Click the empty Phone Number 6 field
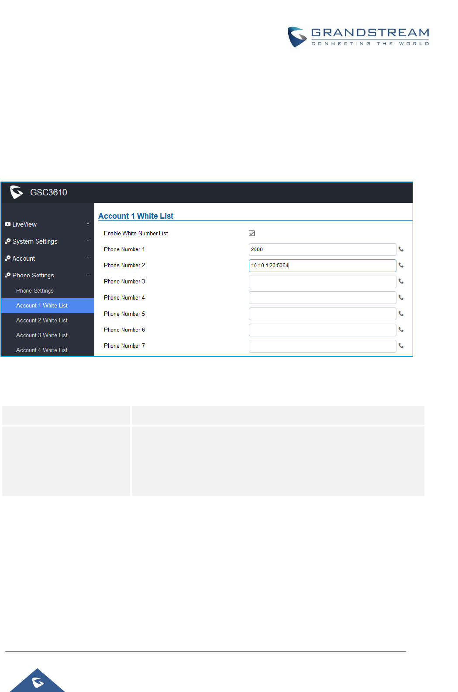 [322, 330]
